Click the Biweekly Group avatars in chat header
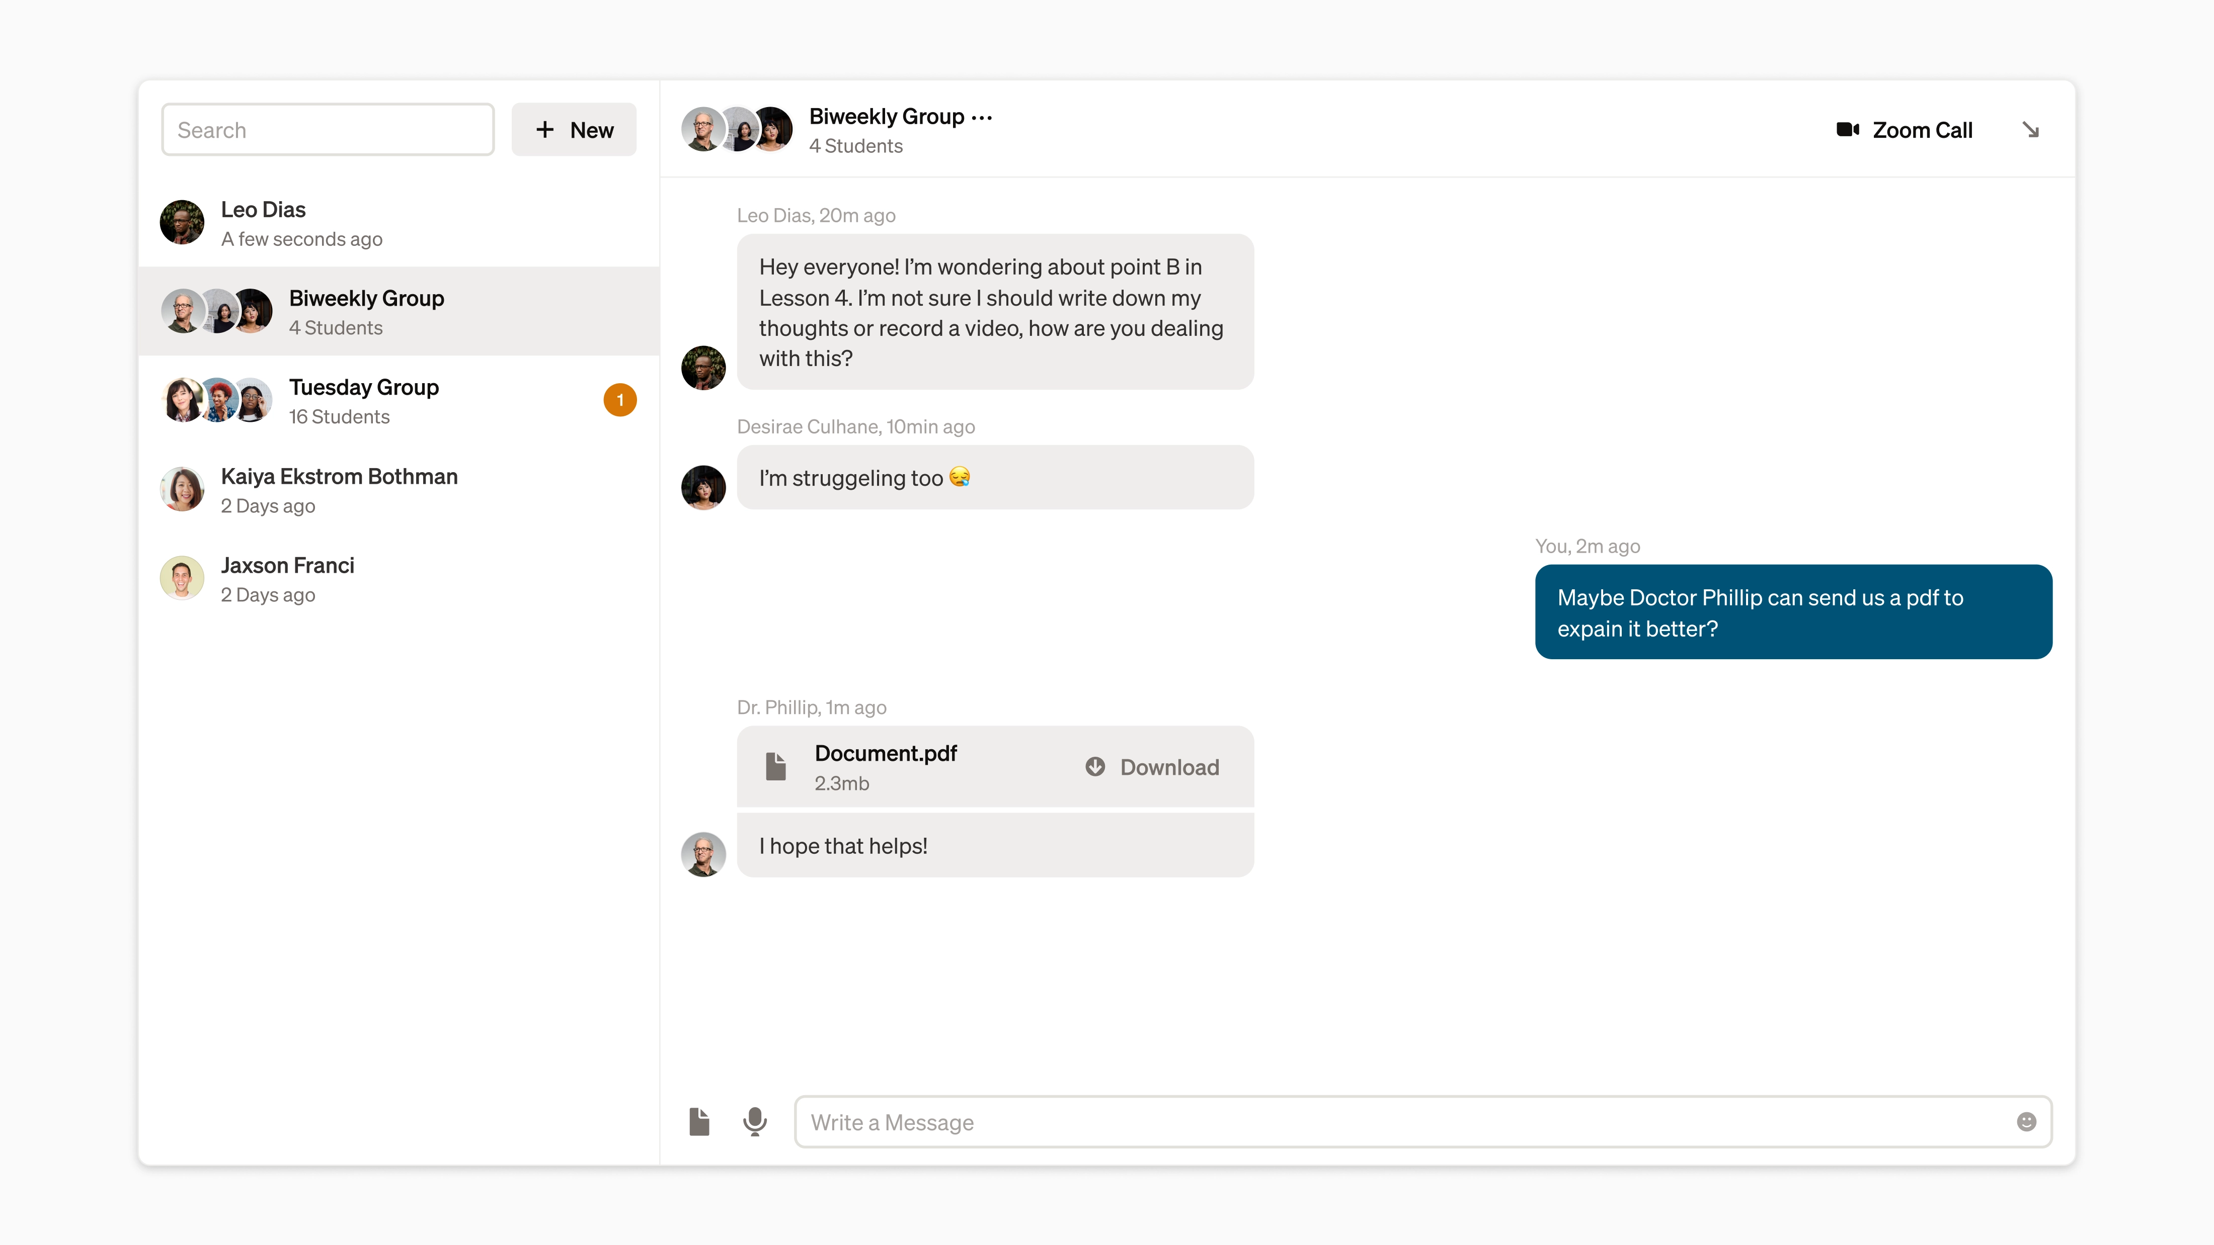Image resolution: width=2214 pixels, height=1245 pixels. [x=737, y=130]
